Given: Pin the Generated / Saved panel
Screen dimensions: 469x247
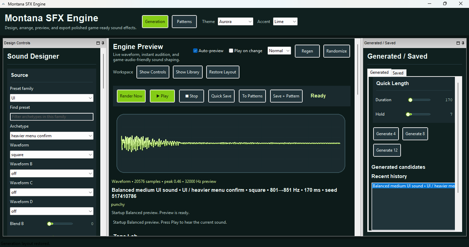Looking at the screenshot, I should pyautogui.click(x=463, y=43).
